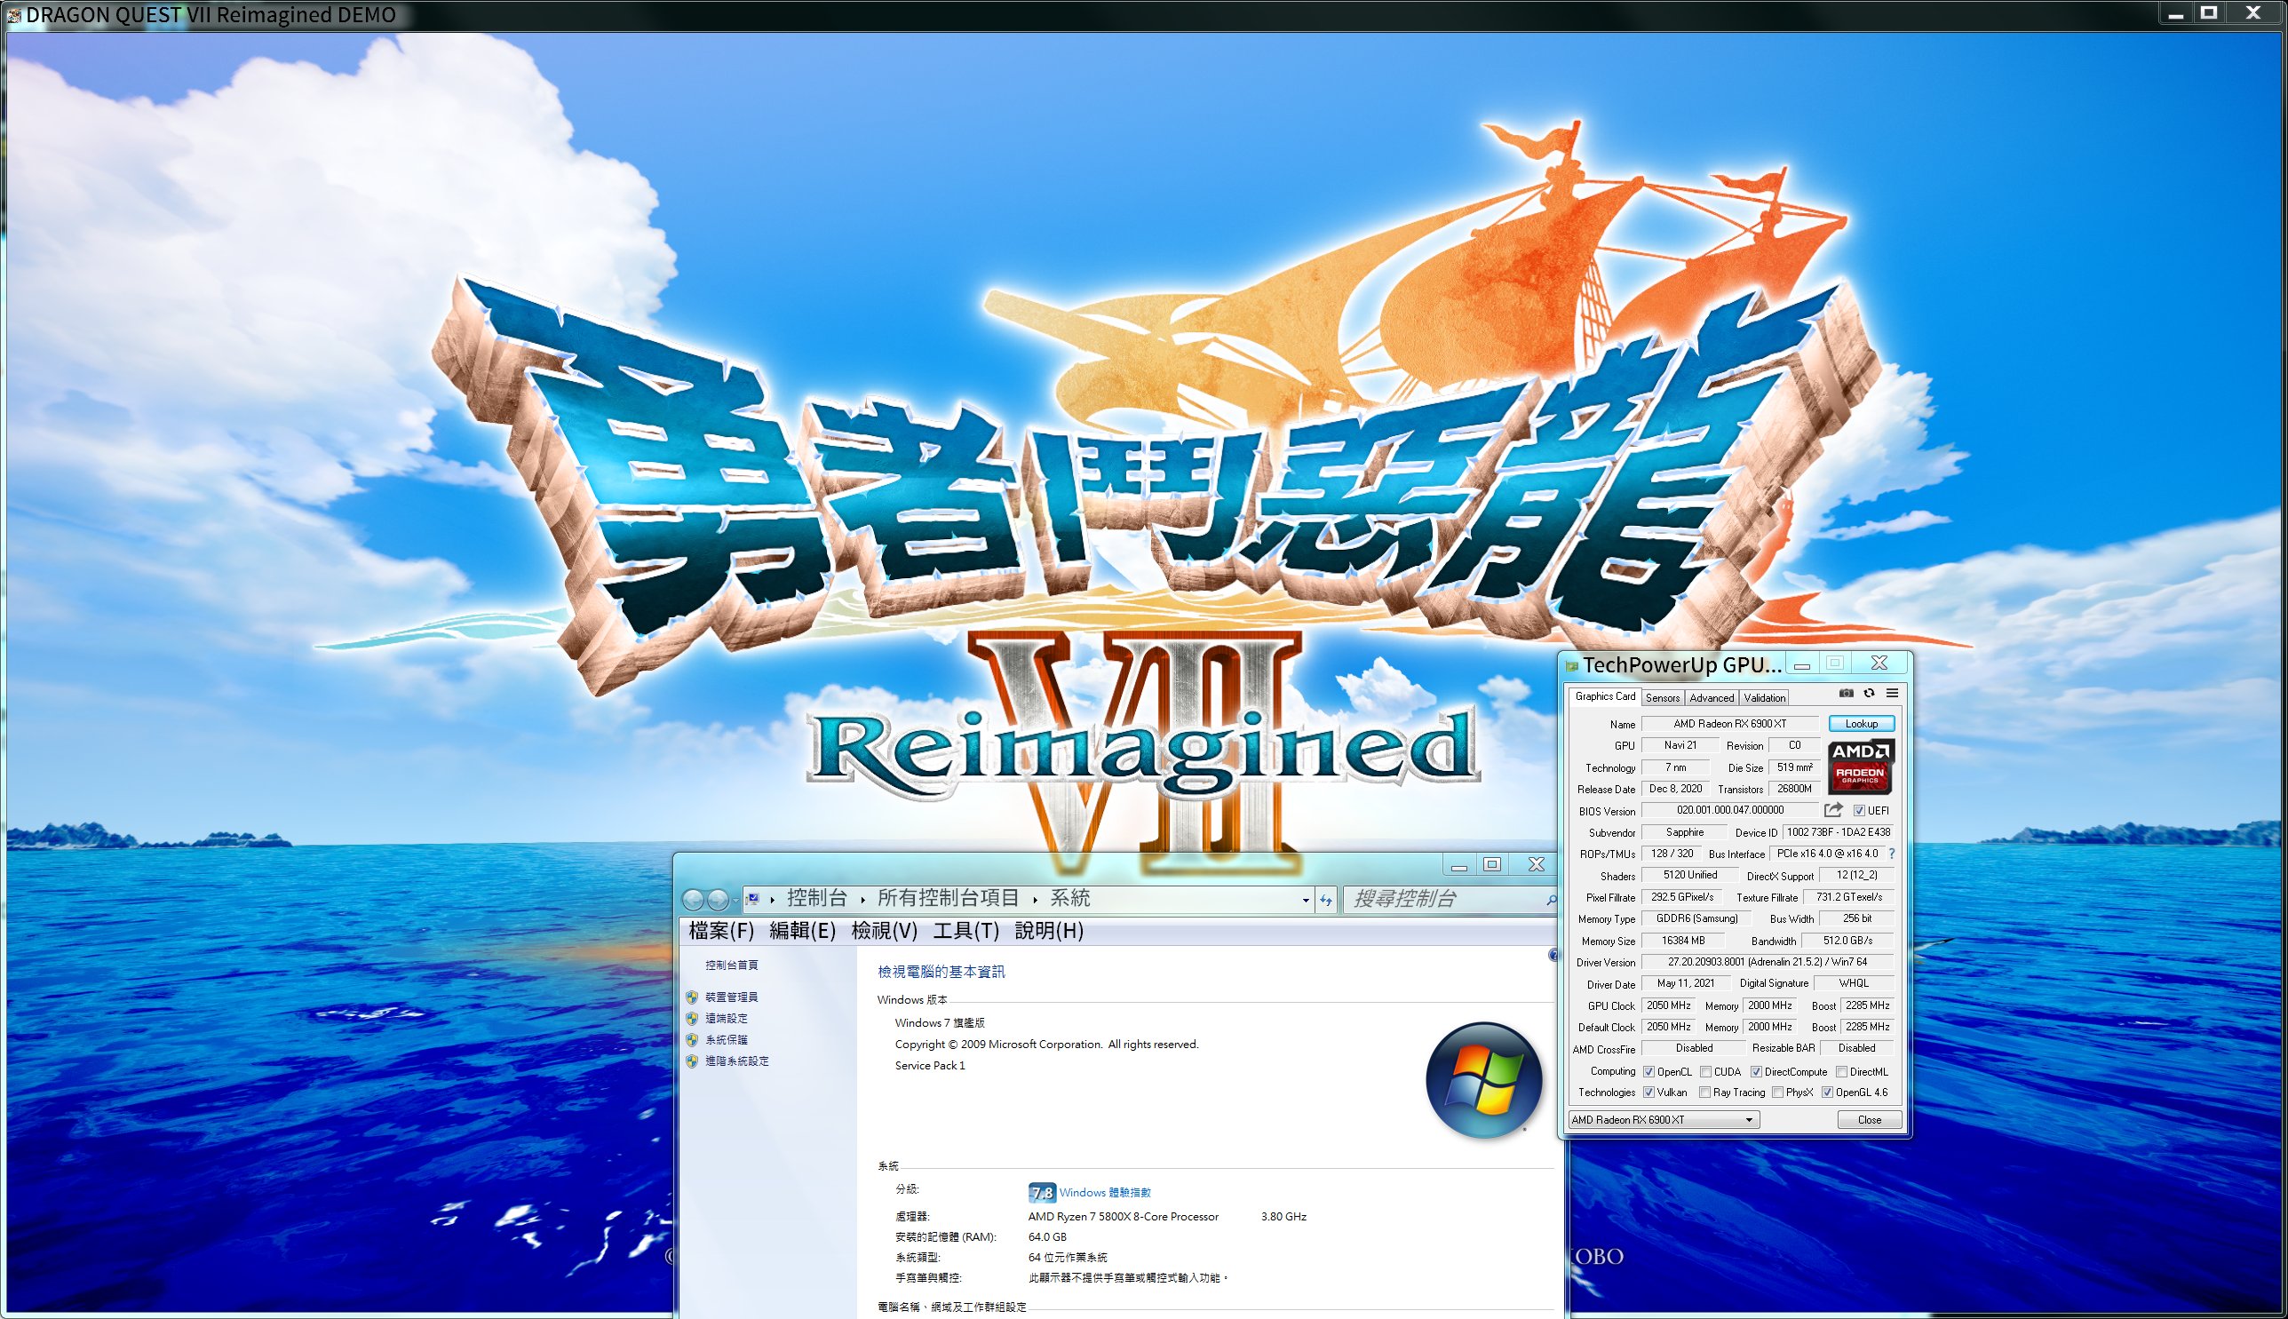2288x1319 pixels.
Task: Click the Bus Interface question mark icon
Action: tap(1892, 854)
